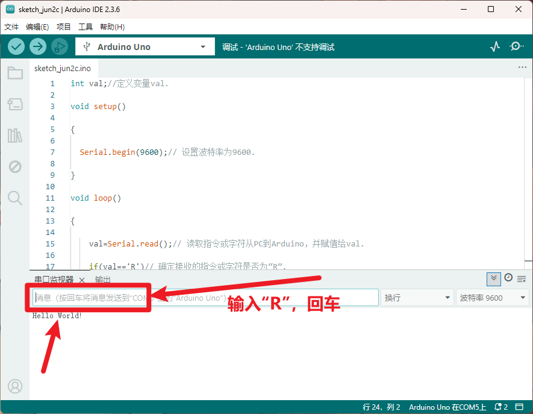Click the Verify sketch checkmark button

click(x=16, y=46)
